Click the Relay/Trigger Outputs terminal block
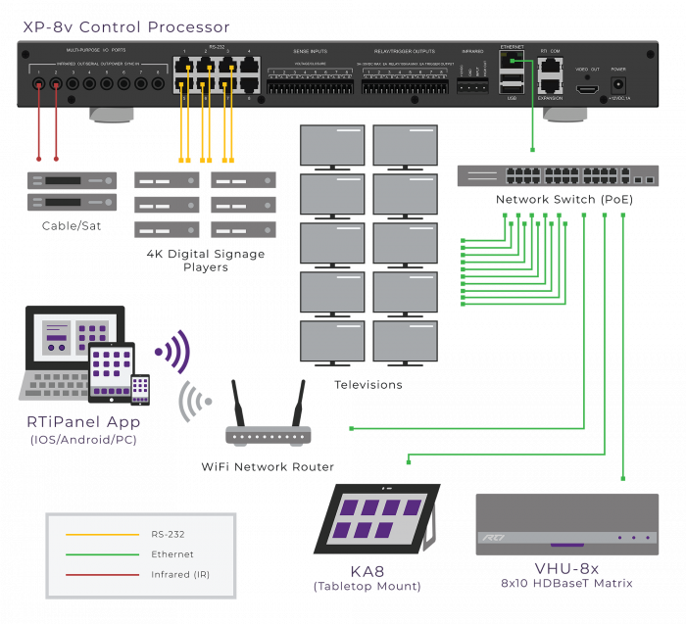The image size is (686, 624). coord(405,84)
